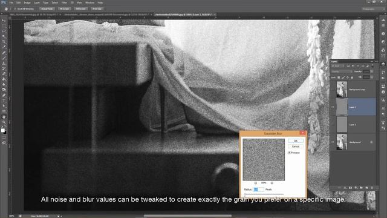Open the Opacity slider dropdown arrow
The width and height of the screenshot is (387, 218).
(x=372, y=71)
